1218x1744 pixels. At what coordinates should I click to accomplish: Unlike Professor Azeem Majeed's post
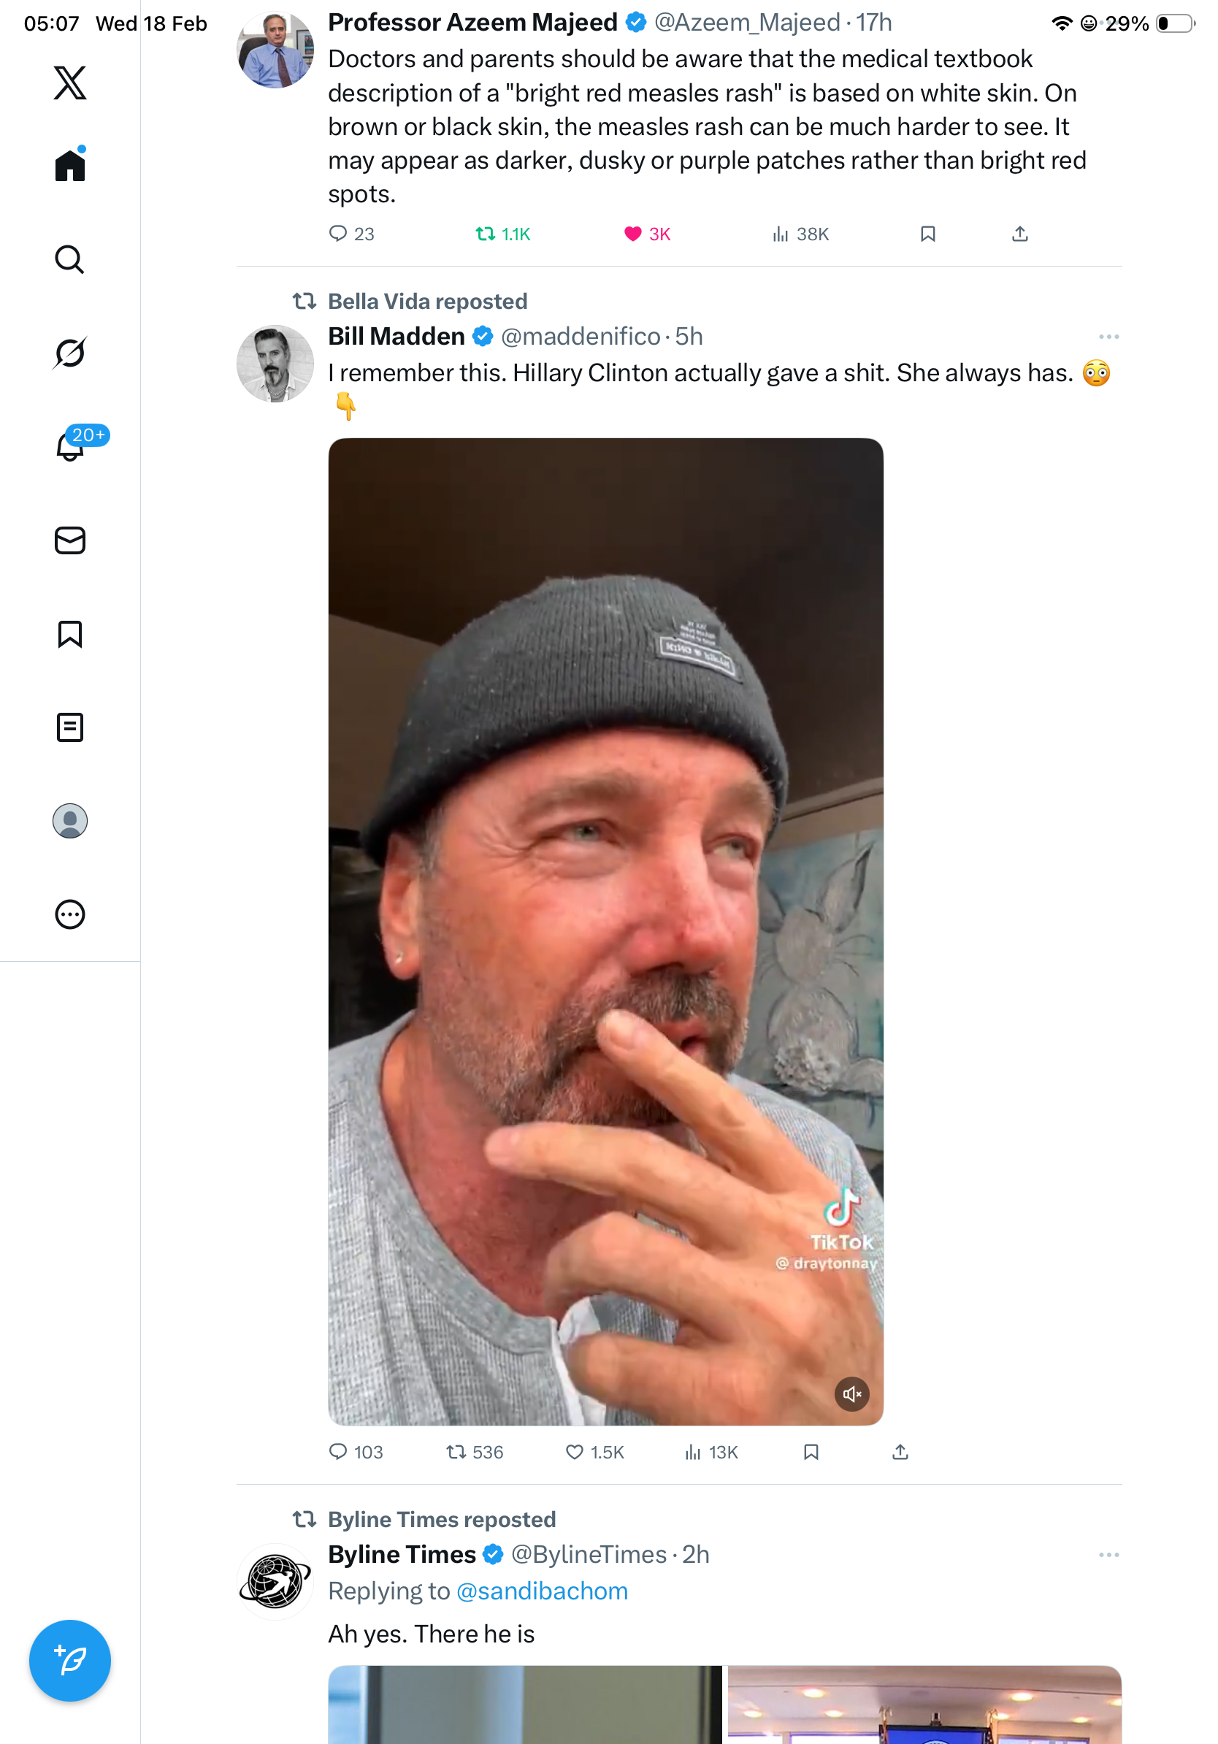point(632,234)
